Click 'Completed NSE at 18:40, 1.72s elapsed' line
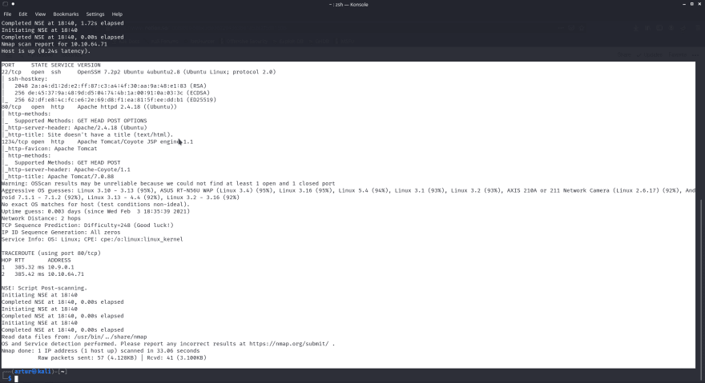The height and width of the screenshot is (383, 705). [x=62, y=23]
